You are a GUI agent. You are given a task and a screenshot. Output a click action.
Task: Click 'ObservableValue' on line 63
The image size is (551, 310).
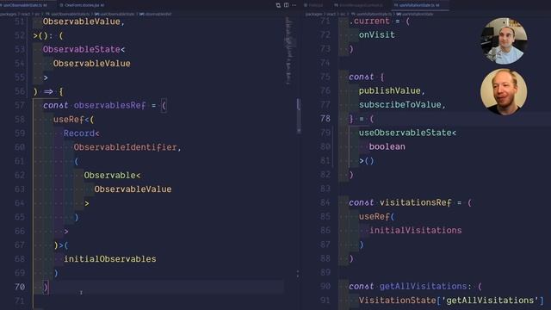point(133,189)
